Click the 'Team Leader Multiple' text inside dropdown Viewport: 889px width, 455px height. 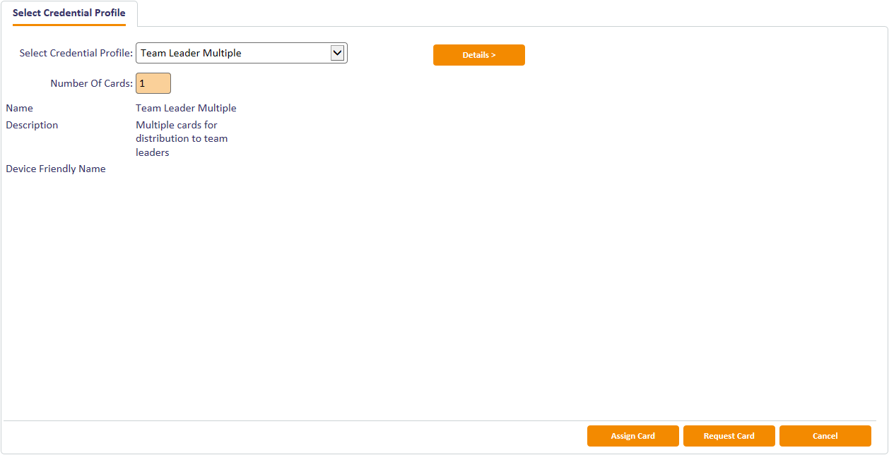[x=191, y=53]
